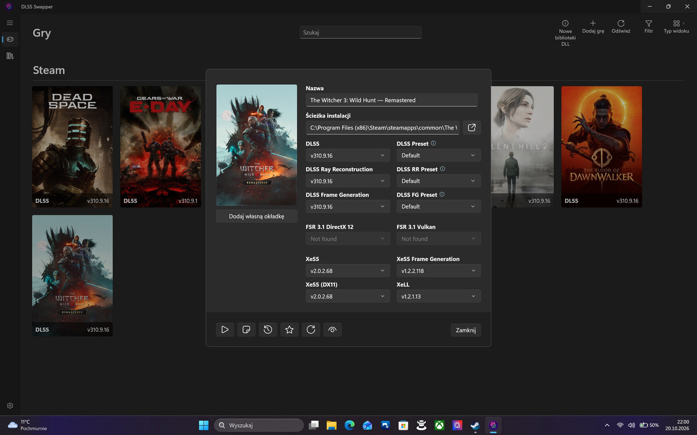The width and height of the screenshot is (697, 435).
Task: Click the Nazwa game name field
Action: point(392,100)
